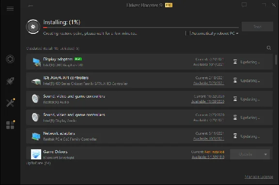
Task: Click the Realtek Audio speaker icon
Action: coord(35,99)
